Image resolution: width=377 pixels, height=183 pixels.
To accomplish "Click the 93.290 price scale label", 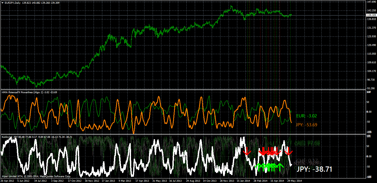I will (x=371, y=88).
